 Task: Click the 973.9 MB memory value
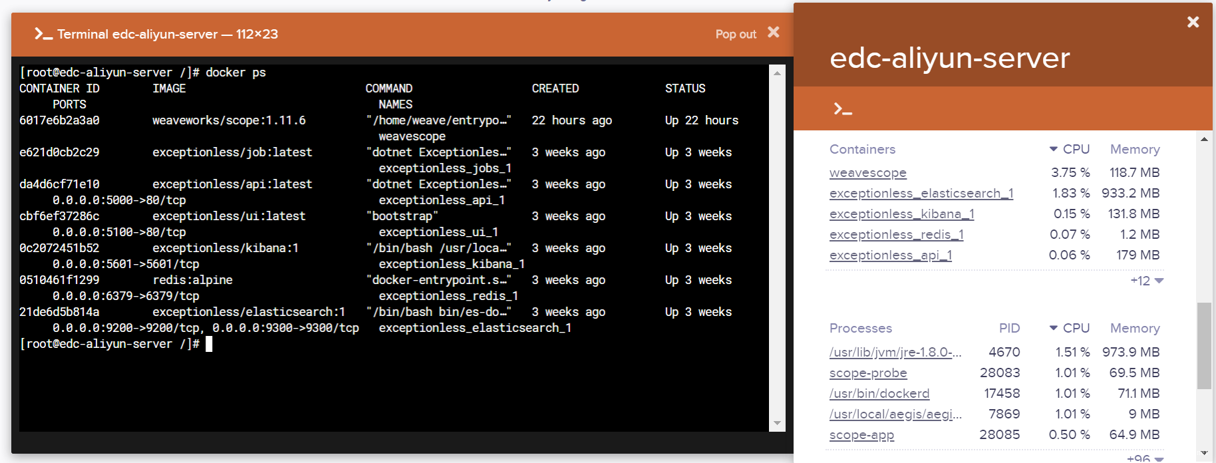(x=1131, y=352)
